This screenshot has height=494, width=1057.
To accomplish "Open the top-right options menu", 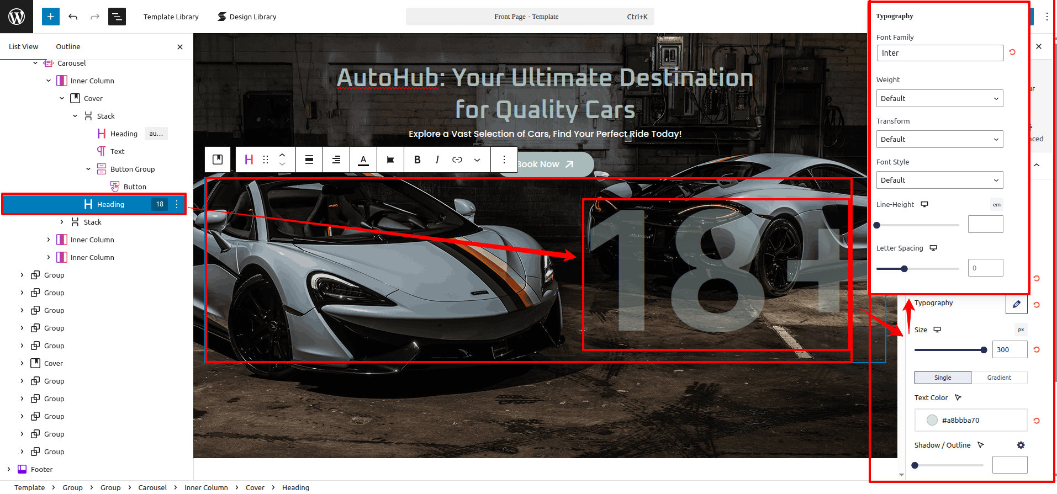I will (x=1047, y=17).
